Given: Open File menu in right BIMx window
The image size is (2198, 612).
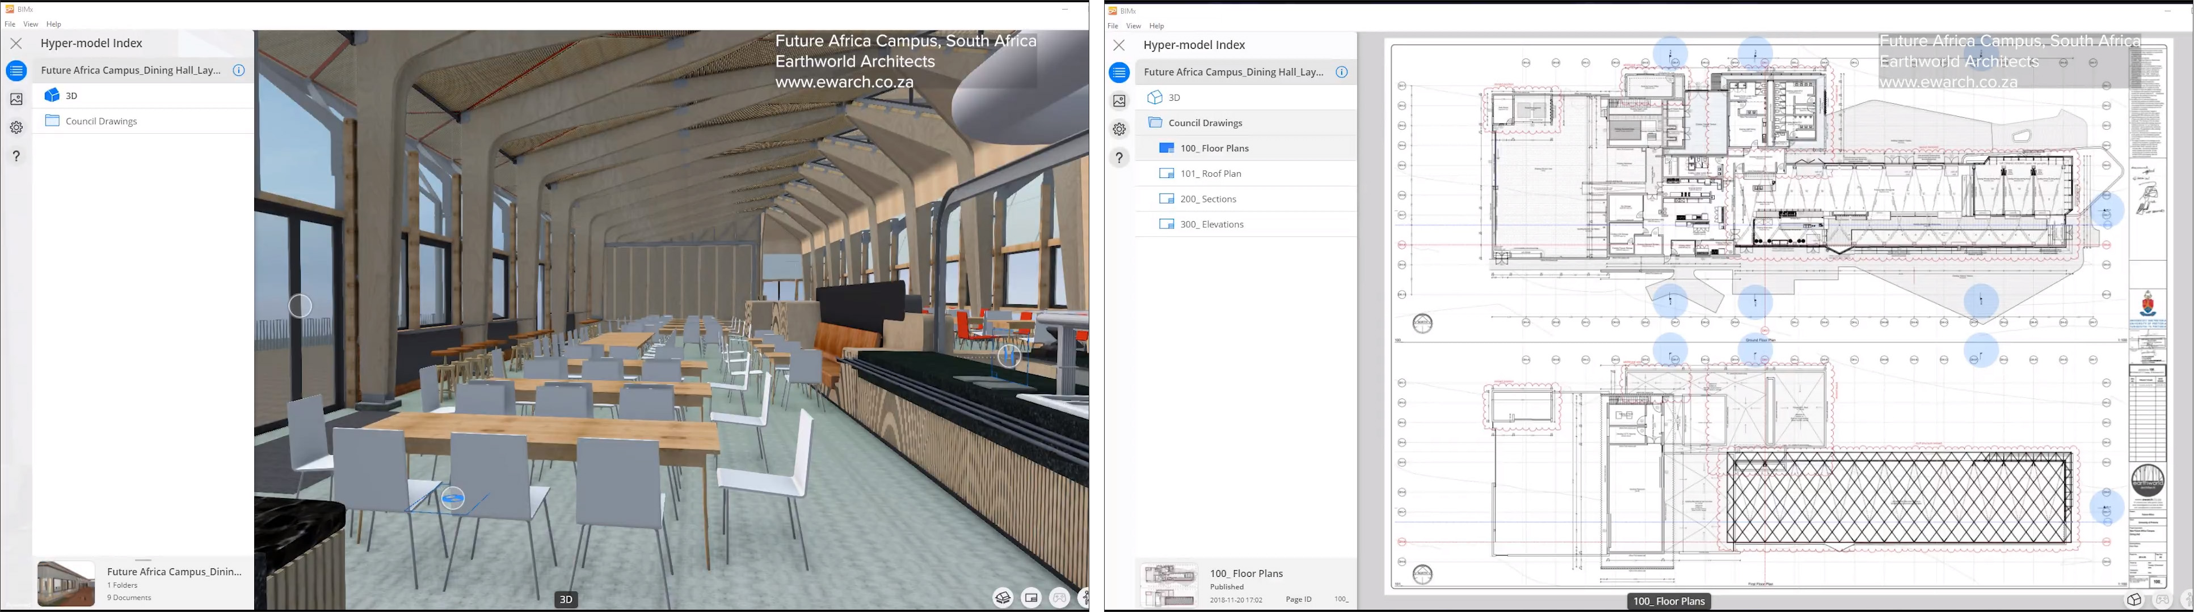Looking at the screenshot, I should [1113, 25].
